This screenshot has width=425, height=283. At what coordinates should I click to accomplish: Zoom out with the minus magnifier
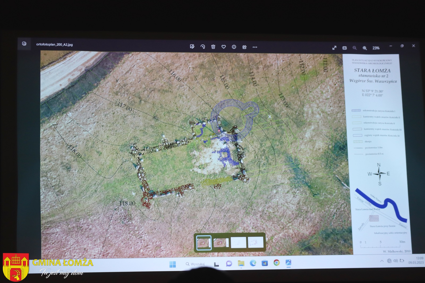(x=355, y=48)
